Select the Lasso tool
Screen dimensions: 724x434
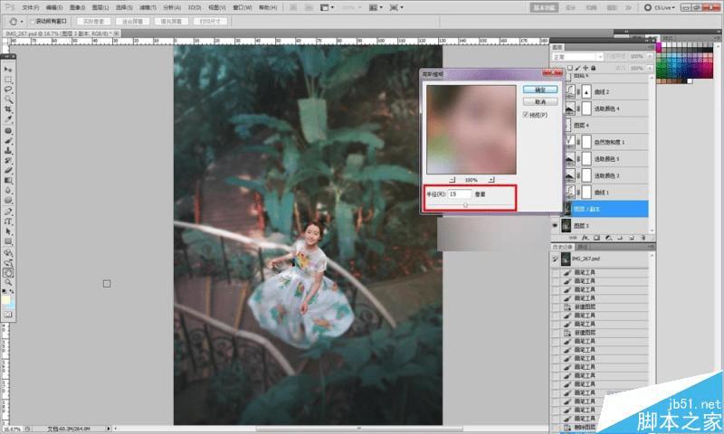(x=8, y=90)
